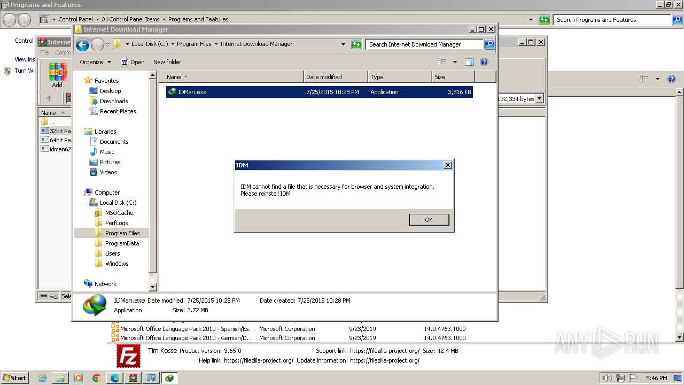Click the Explorer search magnifier icon
This screenshot has height=385, width=684.
(489, 44)
